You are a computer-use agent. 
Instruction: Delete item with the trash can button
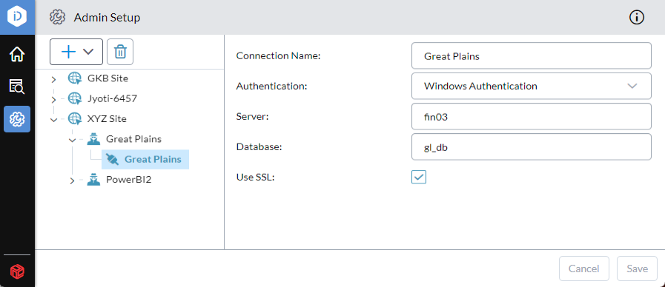(x=120, y=52)
